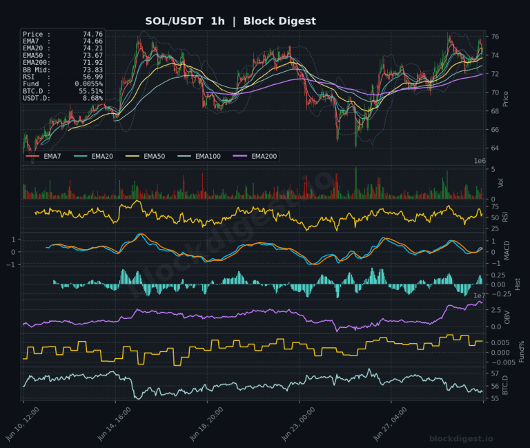Select the 'USDT.D: 8.68%' info row

pos(63,99)
